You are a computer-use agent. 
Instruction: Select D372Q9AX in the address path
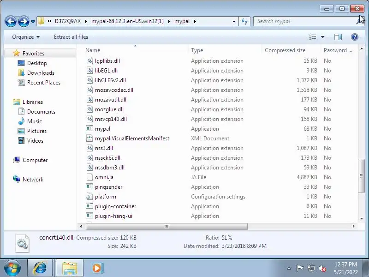coord(68,21)
